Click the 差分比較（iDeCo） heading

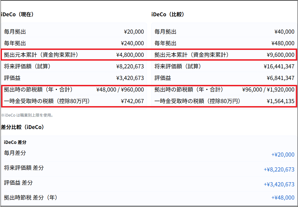click(23, 127)
